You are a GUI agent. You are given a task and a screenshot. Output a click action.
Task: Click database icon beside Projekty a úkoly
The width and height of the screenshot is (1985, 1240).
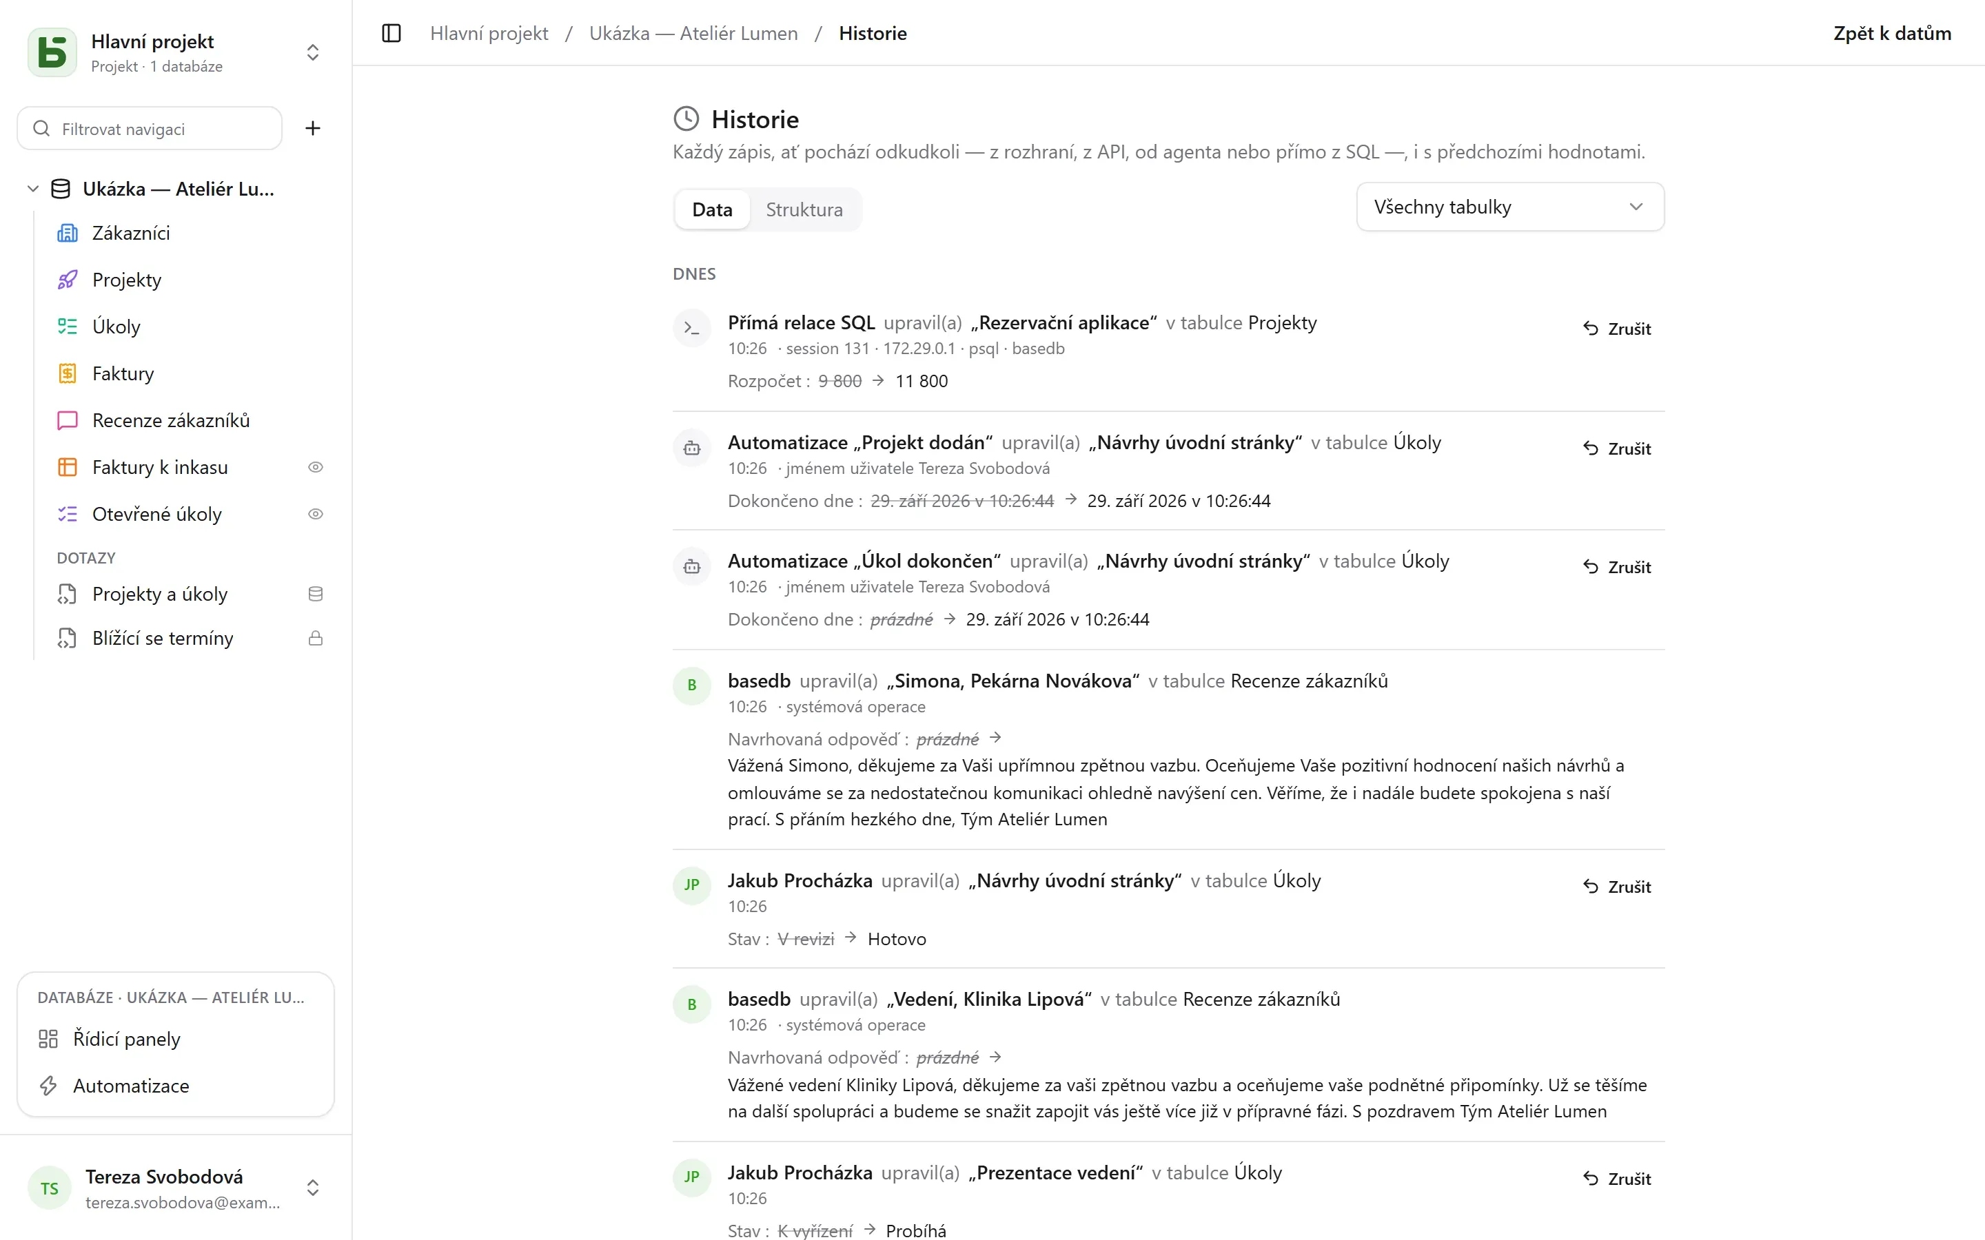click(316, 595)
